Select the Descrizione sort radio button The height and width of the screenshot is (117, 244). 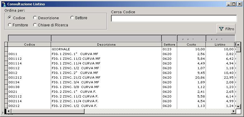35,18
